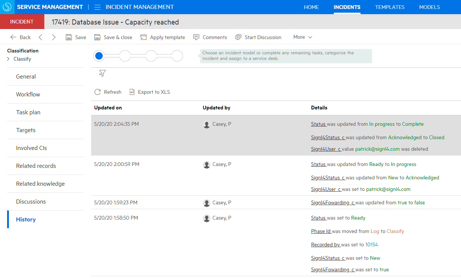The image size is (461, 278).
Task: Go back using the Back arrow
Action: (x=20, y=37)
